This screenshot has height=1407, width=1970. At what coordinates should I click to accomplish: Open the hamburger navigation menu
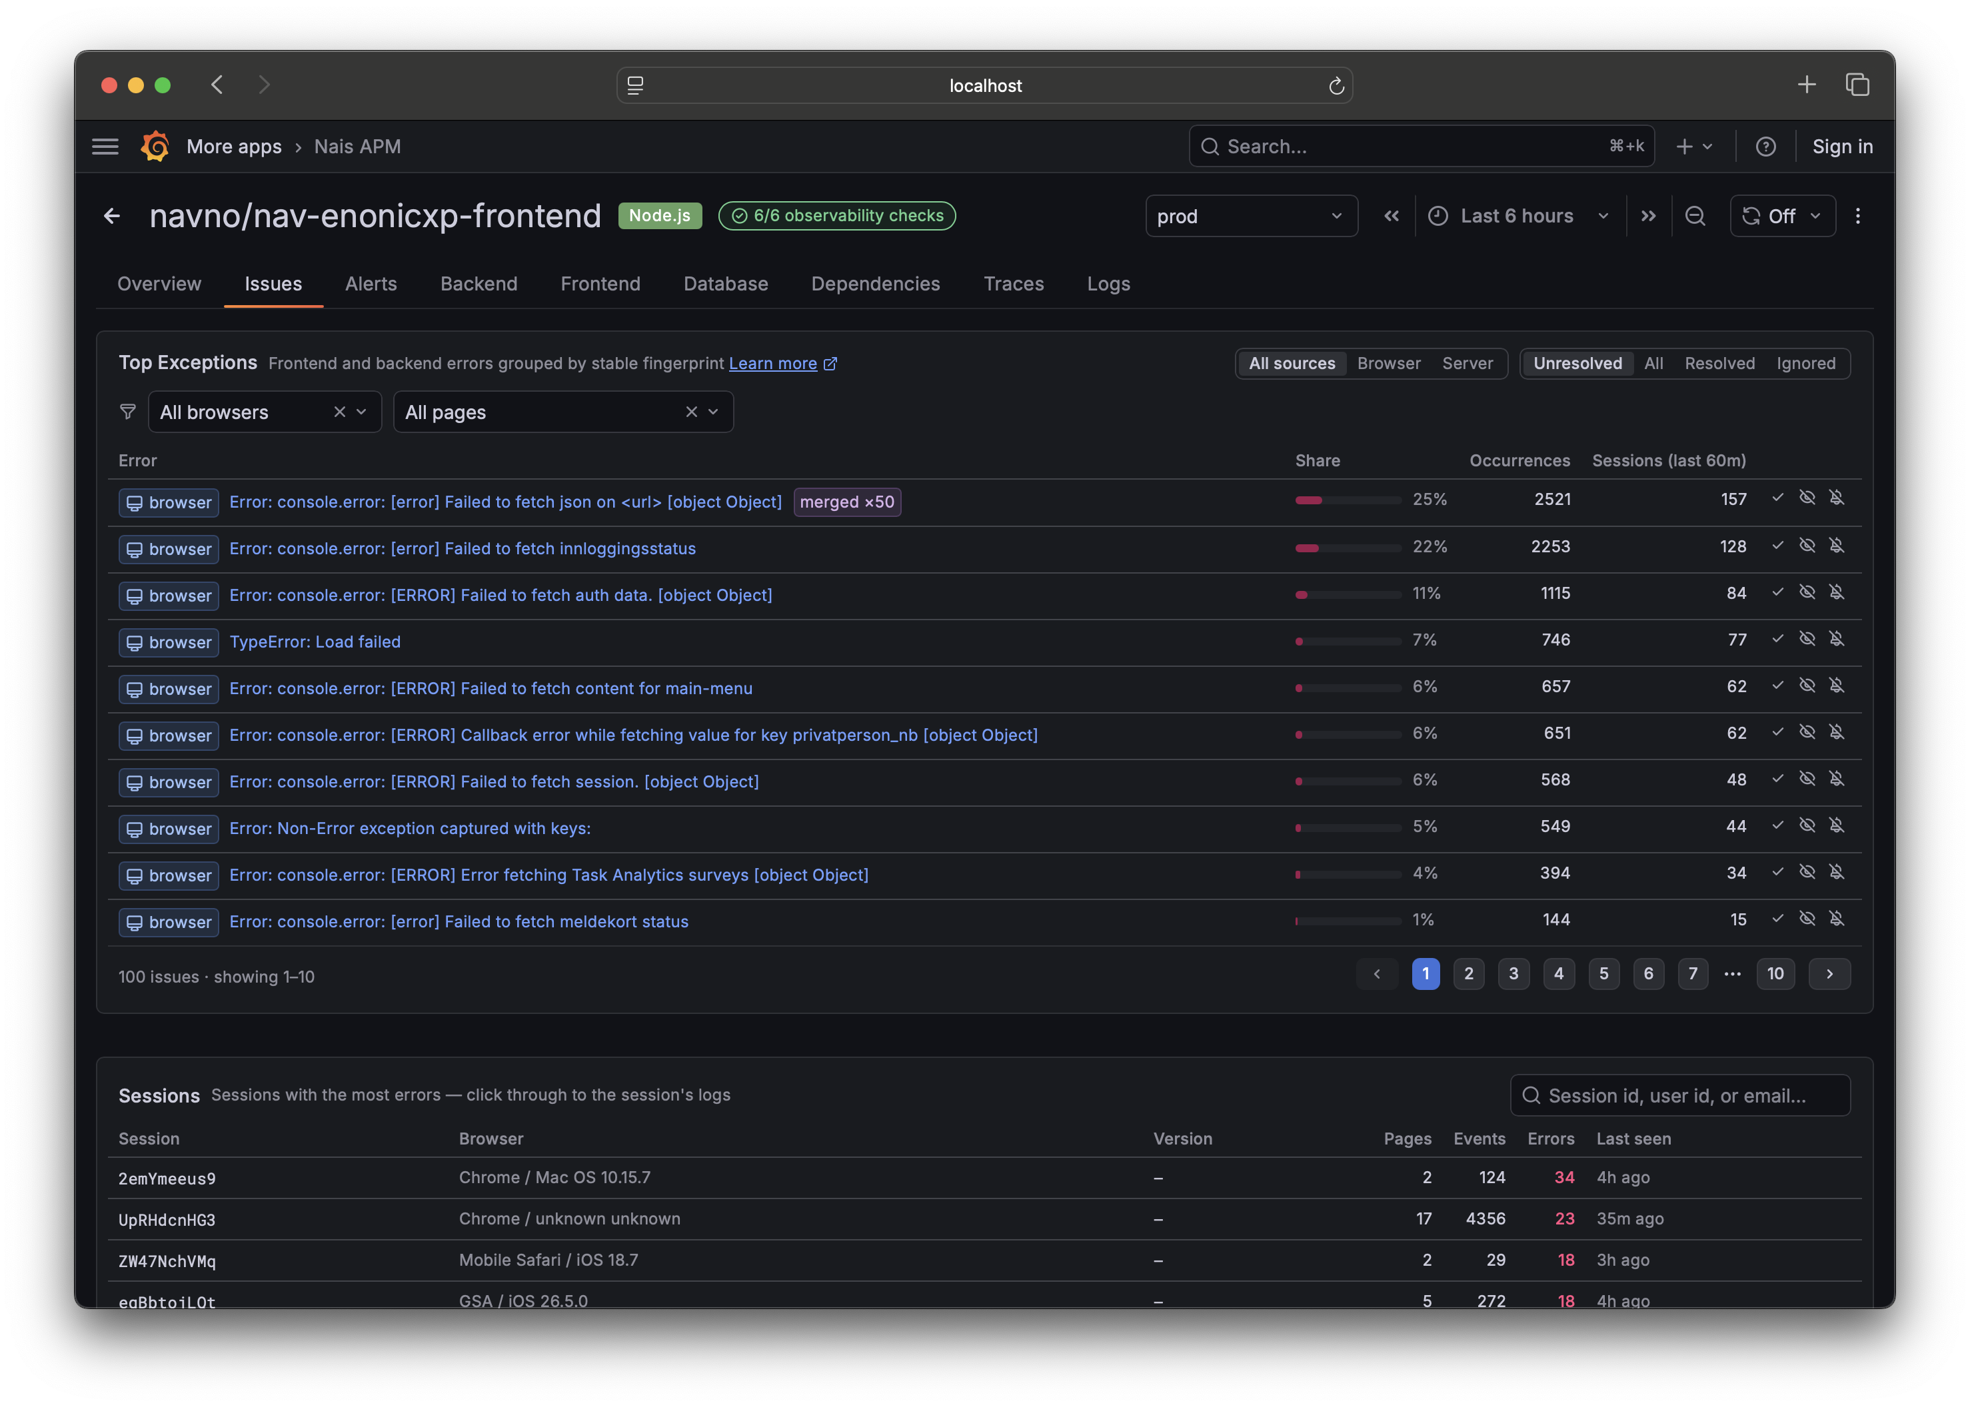pyautogui.click(x=105, y=147)
